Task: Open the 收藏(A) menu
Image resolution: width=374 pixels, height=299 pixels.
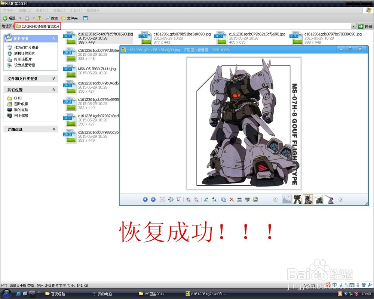Action: click(59, 10)
